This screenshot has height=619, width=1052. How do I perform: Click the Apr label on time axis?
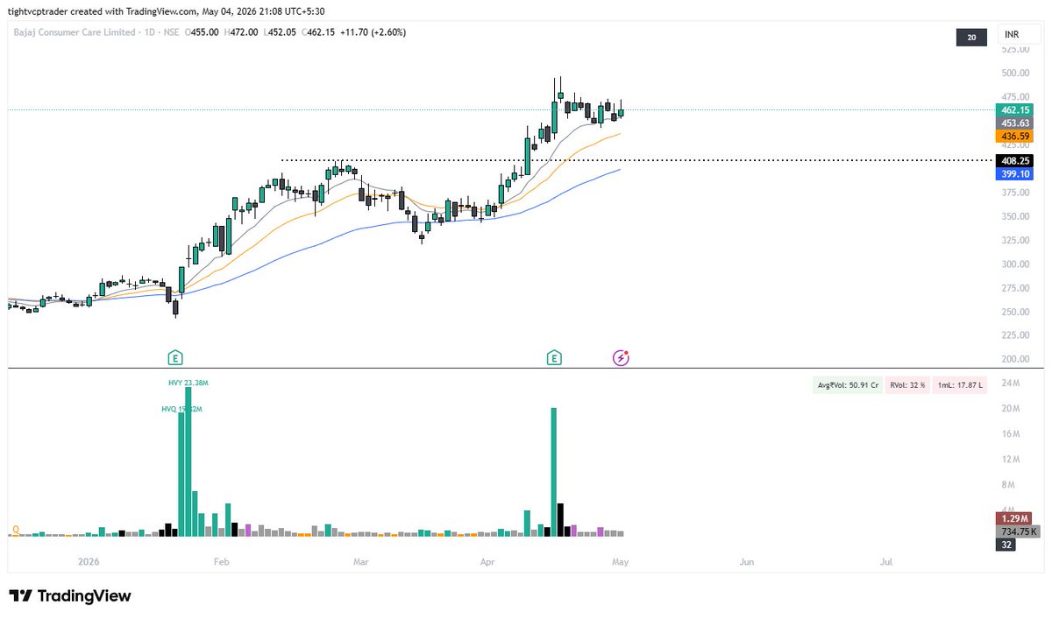coord(486,561)
